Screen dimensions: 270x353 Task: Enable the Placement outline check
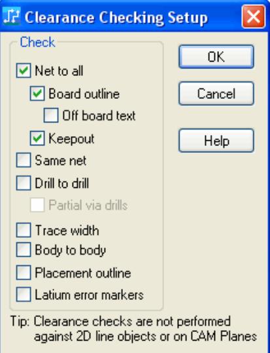tap(24, 272)
